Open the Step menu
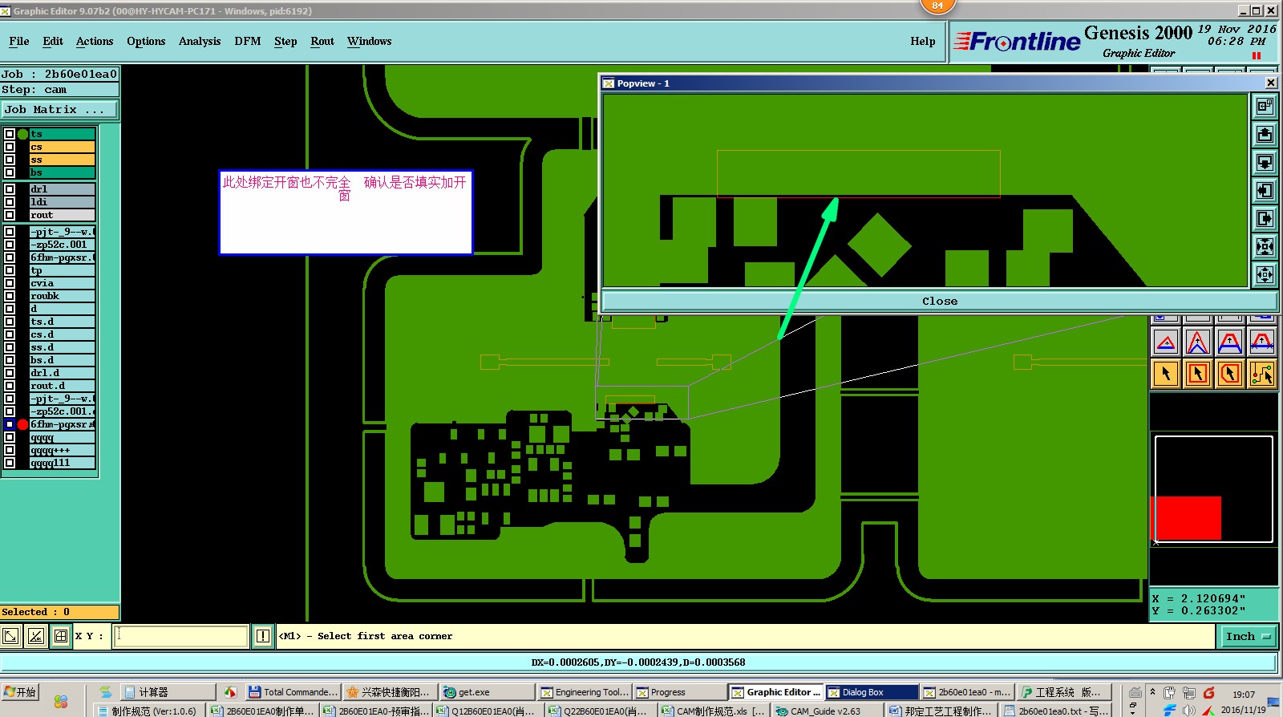The height and width of the screenshot is (717, 1283). tap(285, 41)
